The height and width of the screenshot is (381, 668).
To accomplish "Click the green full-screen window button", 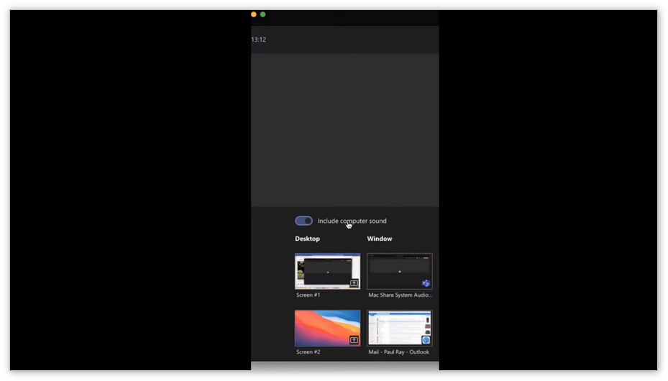I will pos(263,14).
